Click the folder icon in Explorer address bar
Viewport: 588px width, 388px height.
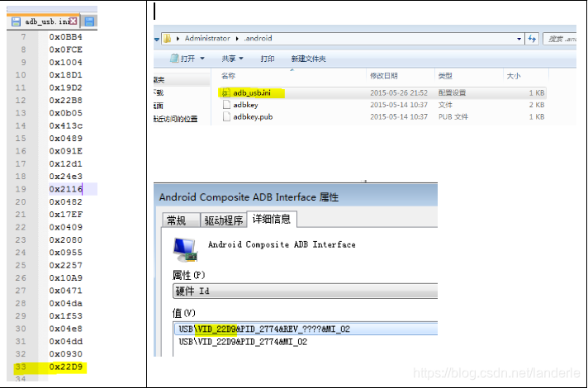point(168,38)
